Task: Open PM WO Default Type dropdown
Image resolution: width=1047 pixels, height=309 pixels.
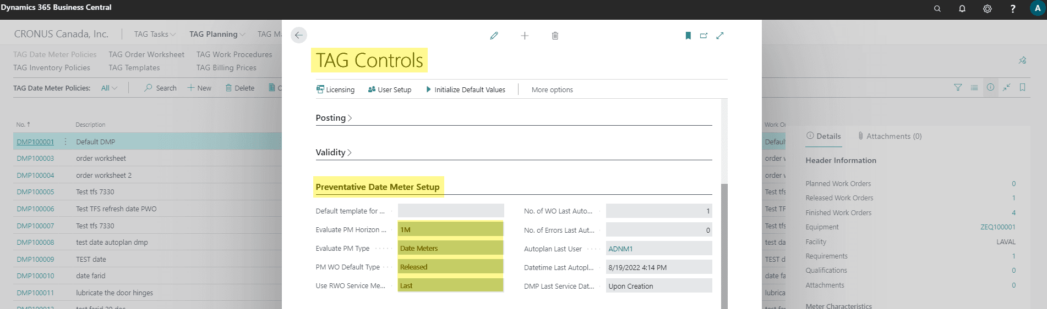Action: point(450,267)
